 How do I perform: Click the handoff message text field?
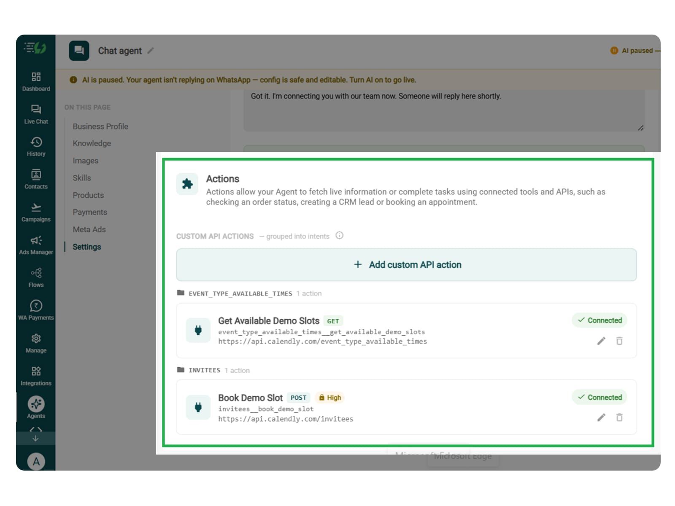click(444, 110)
